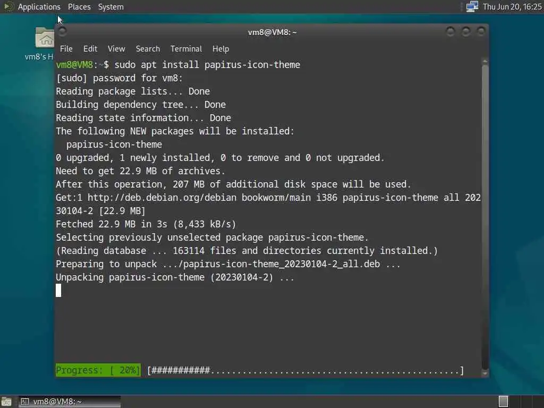Image resolution: width=544 pixels, height=408 pixels.
Task: Click the green Progress 20% indicator
Action: click(x=98, y=370)
